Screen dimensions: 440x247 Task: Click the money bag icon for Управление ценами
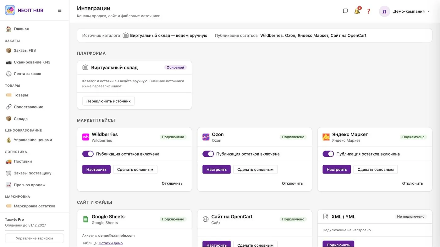pos(9,140)
